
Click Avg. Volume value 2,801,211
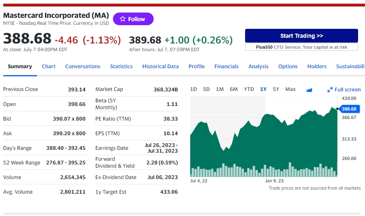click(x=73, y=192)
